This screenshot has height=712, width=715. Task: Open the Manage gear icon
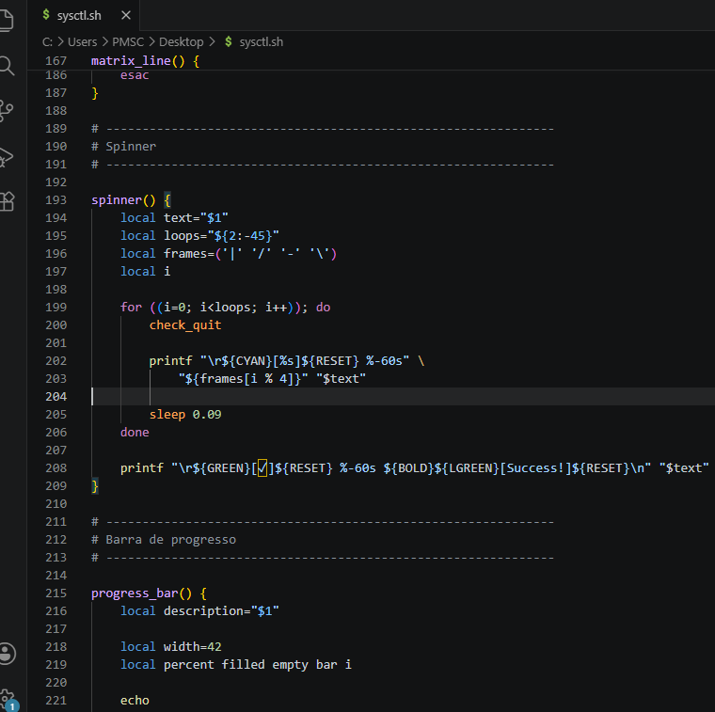point(8,699)
